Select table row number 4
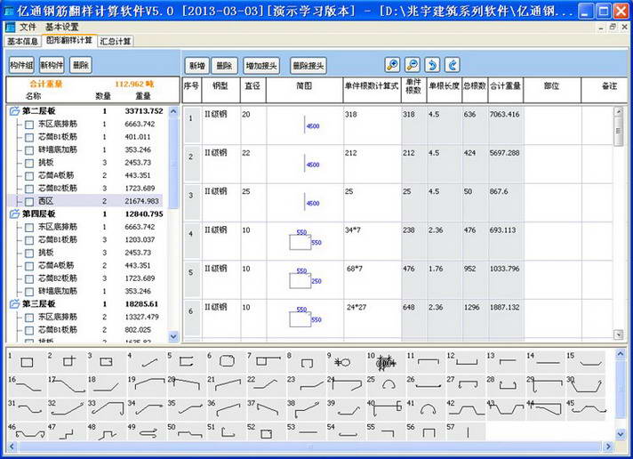The width and height of the screenshot is (633, 459). [191, 240]
